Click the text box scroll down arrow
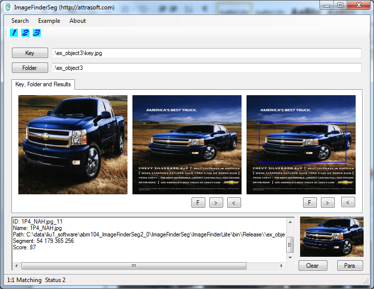 pos(290,258)
